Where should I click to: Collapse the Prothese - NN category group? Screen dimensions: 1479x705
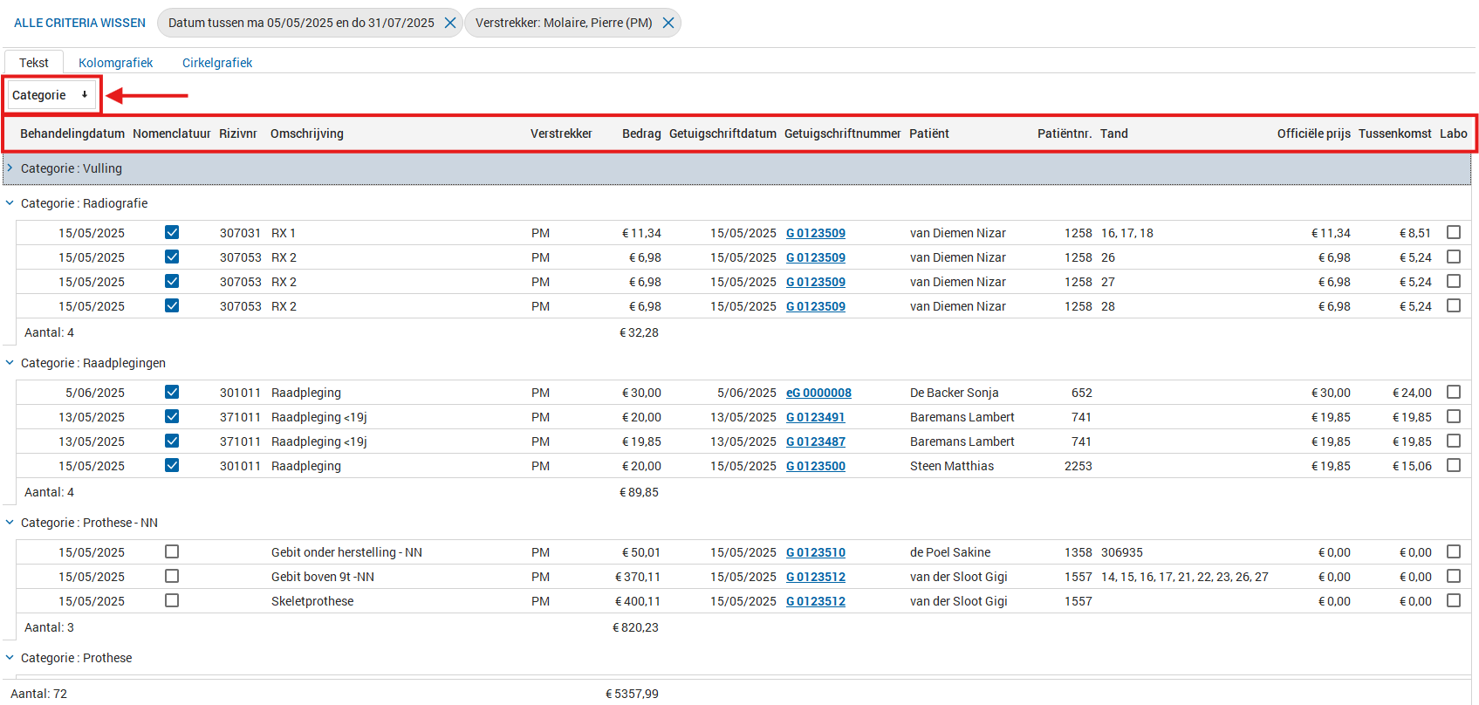pos(10,523)
